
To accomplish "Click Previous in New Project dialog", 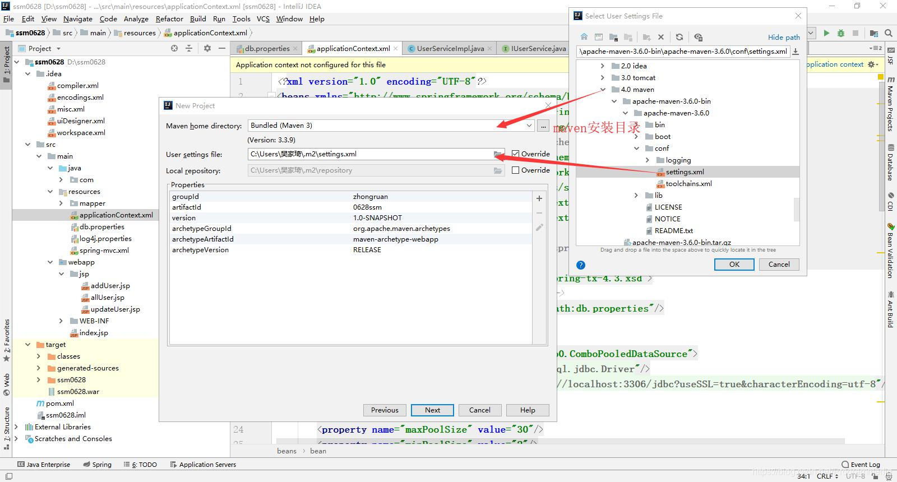I will (385, 410).
